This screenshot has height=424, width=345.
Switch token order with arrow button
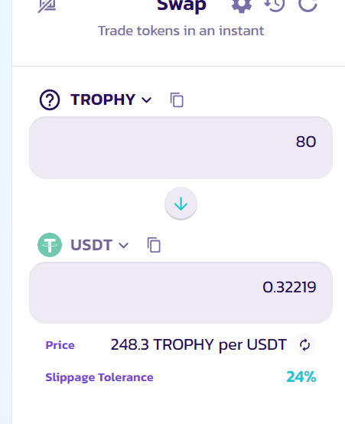coord(181,204)
